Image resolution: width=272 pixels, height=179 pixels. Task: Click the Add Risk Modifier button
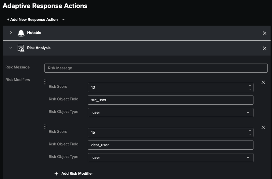(77, 173)
